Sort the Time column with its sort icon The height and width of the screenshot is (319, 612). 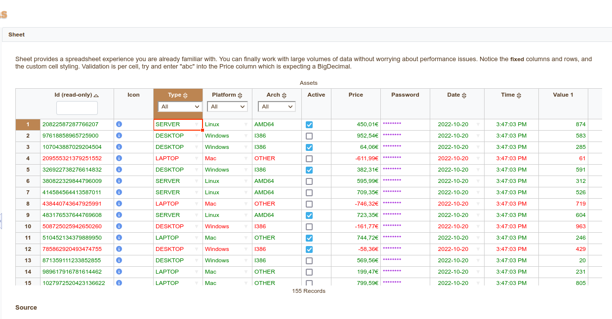(518, 95)
